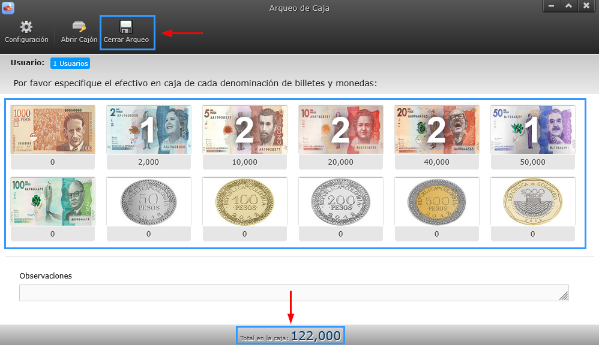Close the Arqueo de Caja window

[x=586, y=6]
